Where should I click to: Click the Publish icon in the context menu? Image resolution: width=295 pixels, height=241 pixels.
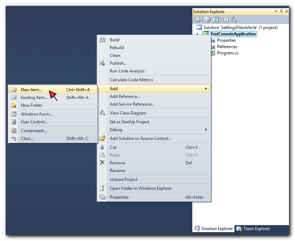[x=103, y=63]
